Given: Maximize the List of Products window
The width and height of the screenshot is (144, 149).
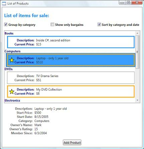Looking at the screenshot, I should pos(129,3).
